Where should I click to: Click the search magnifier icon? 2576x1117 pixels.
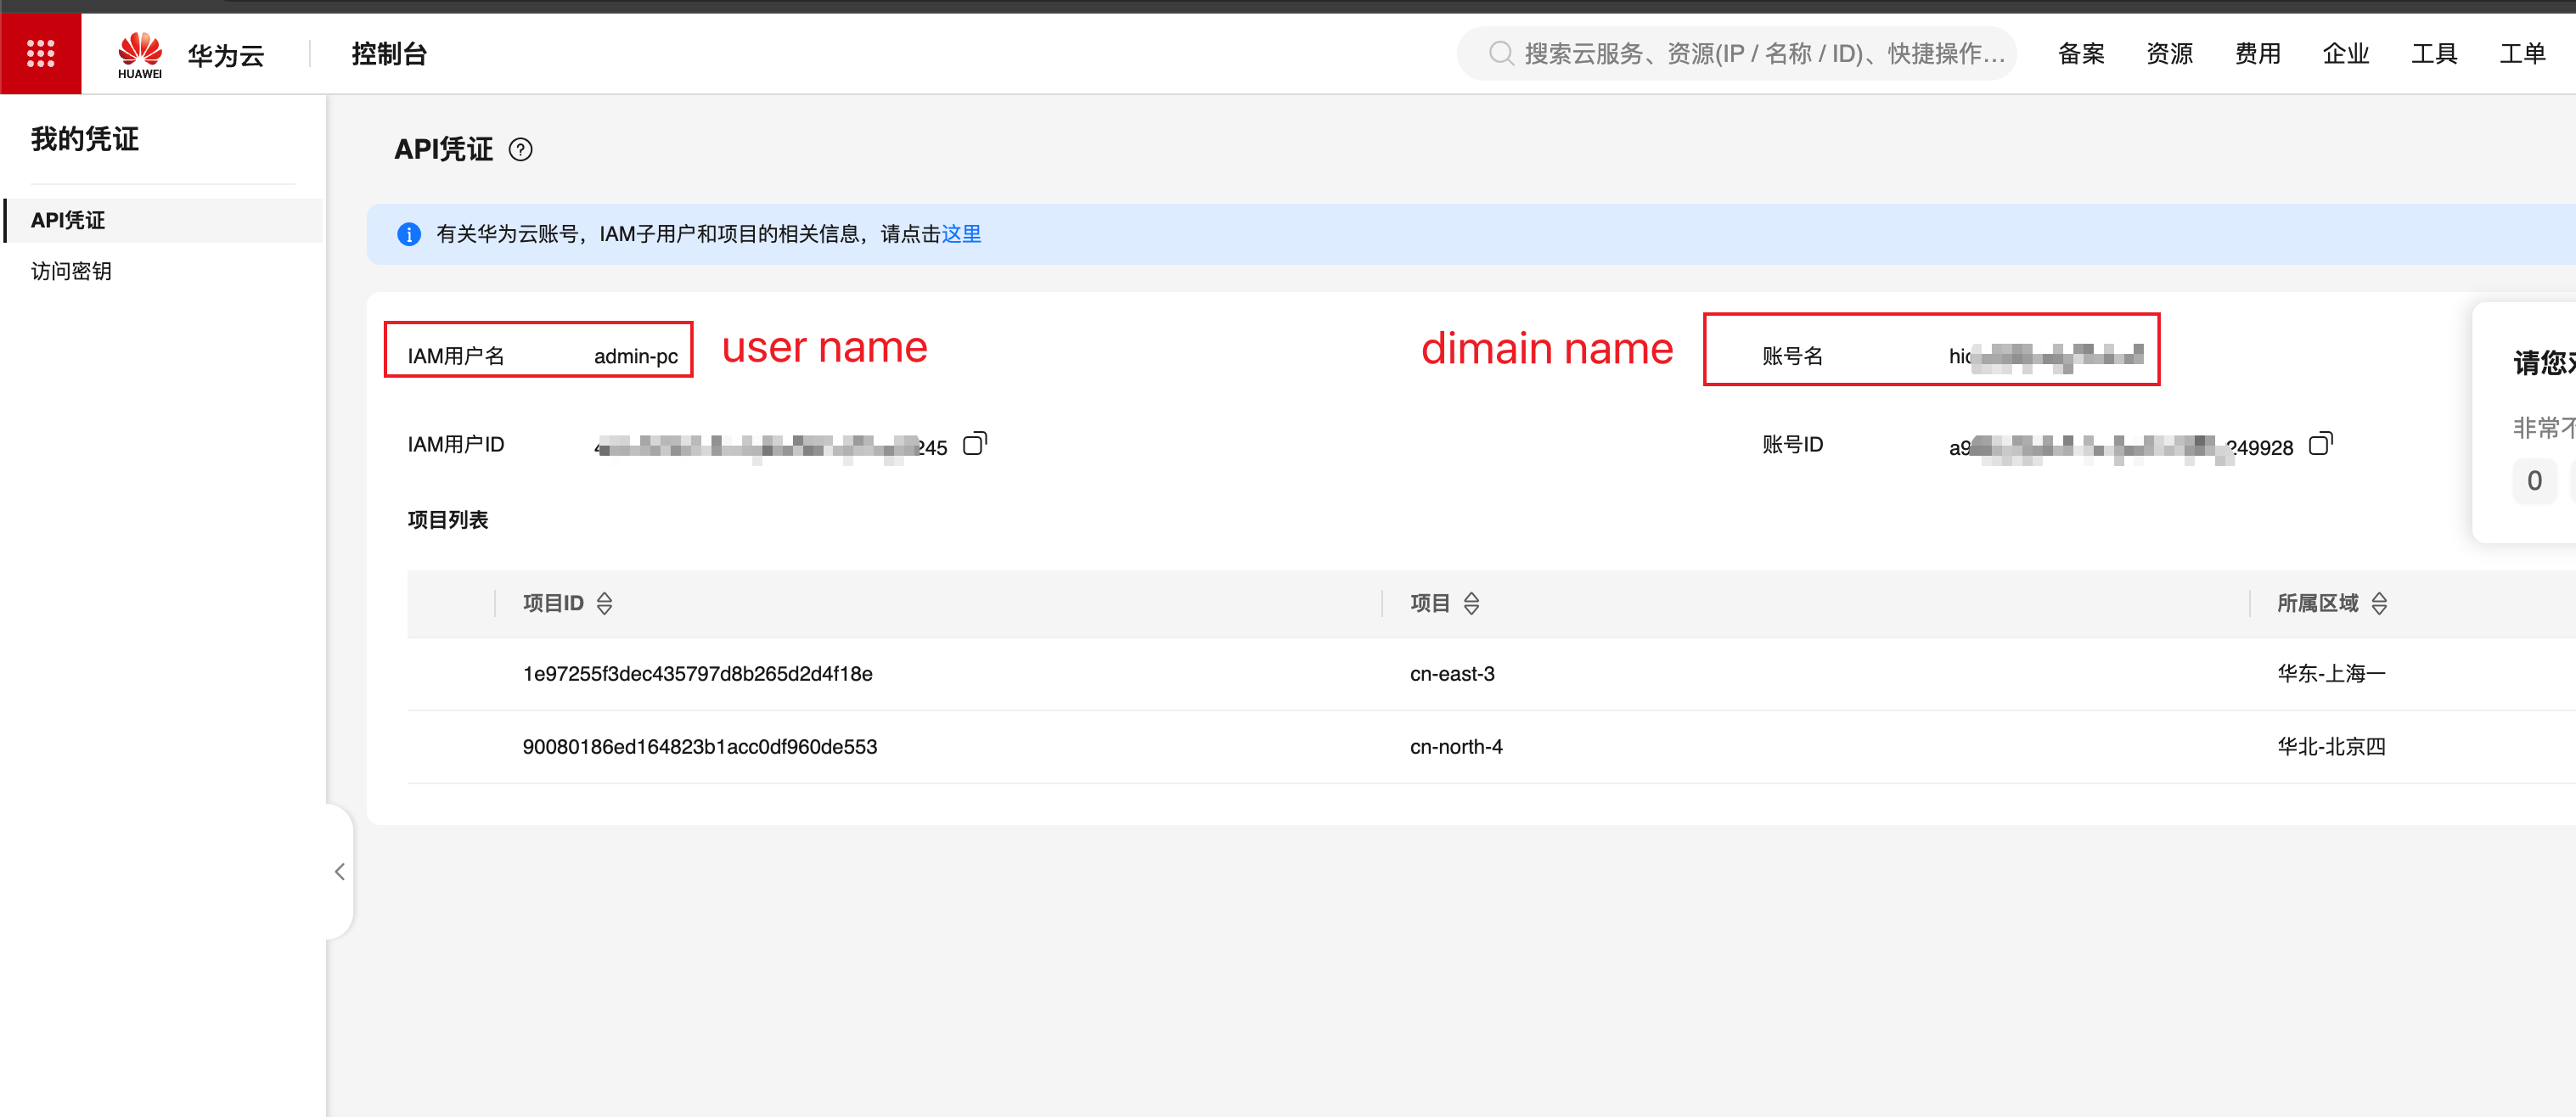1500,53
